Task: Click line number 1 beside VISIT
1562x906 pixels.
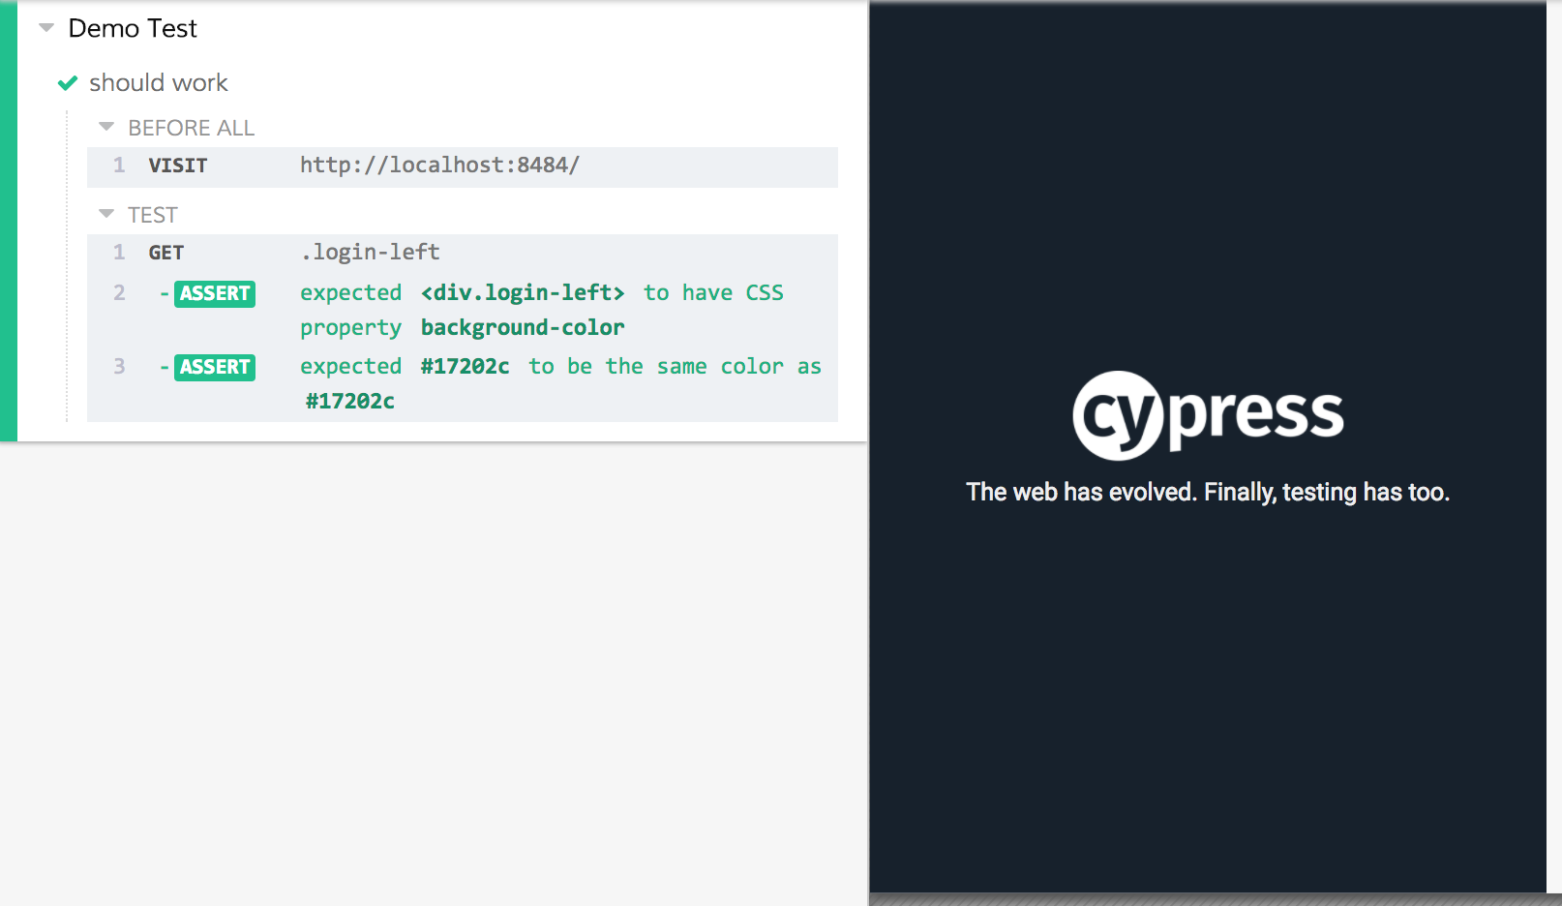Action: (119, 166)
